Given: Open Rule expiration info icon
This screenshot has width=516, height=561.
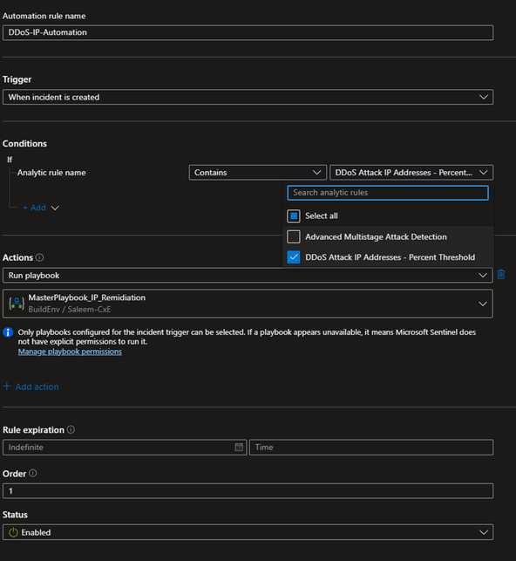Looking at the screenshot, I should 71,430.
